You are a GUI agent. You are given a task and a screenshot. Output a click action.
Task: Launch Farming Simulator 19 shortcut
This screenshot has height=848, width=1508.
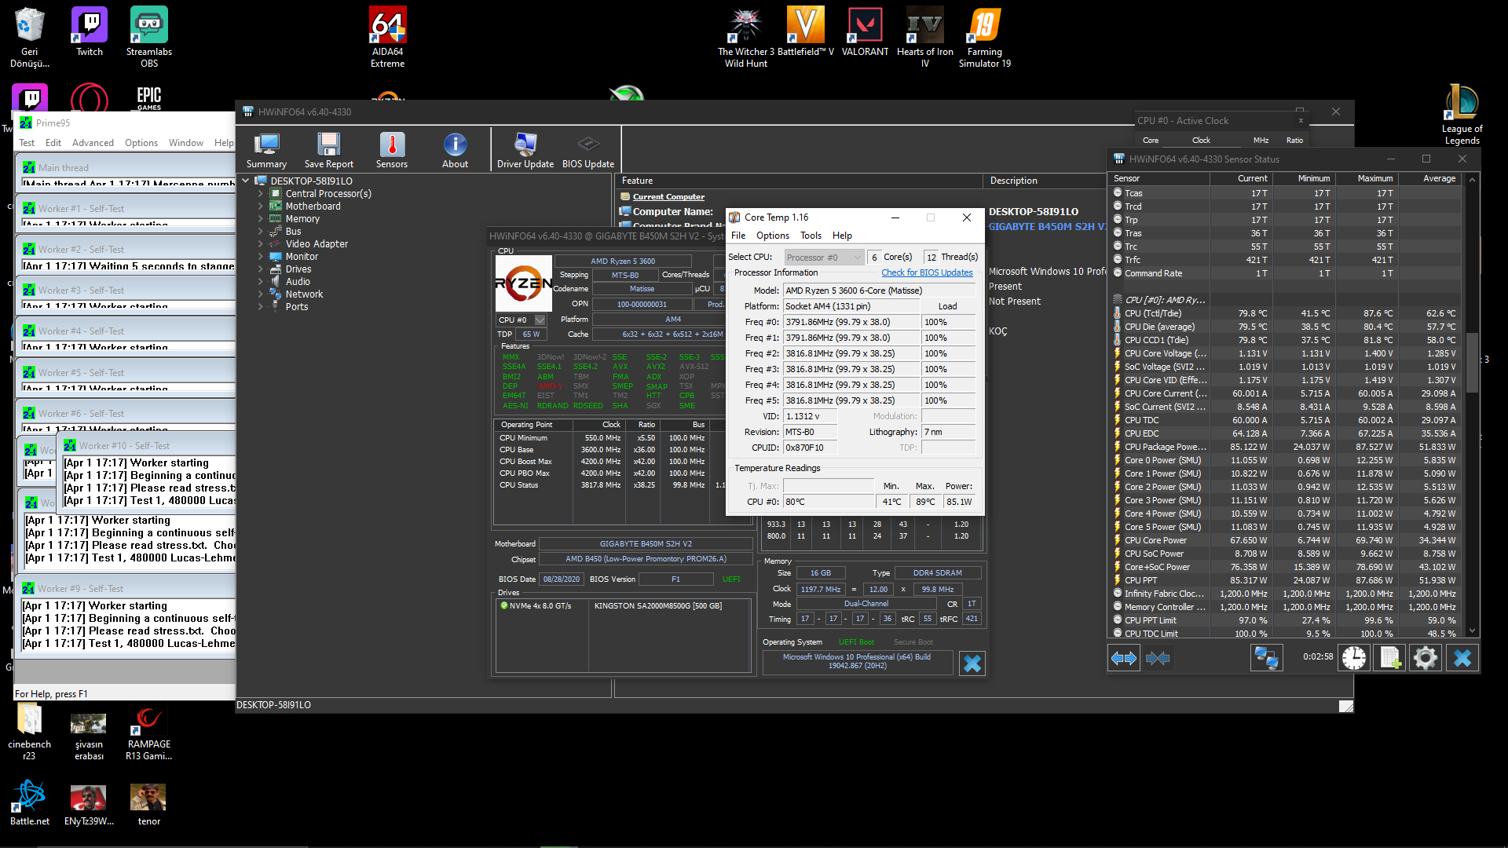coord(985,38)
